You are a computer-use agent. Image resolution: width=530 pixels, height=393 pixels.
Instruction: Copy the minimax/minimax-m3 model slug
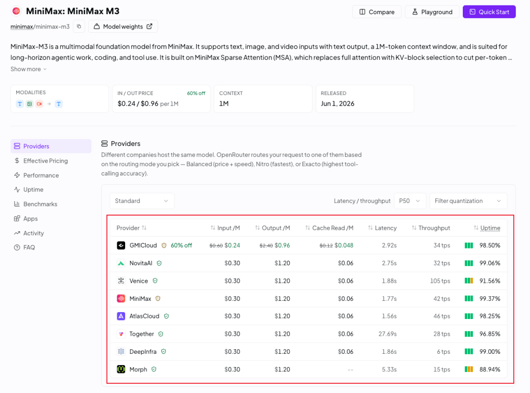click(x=79, y=26)
